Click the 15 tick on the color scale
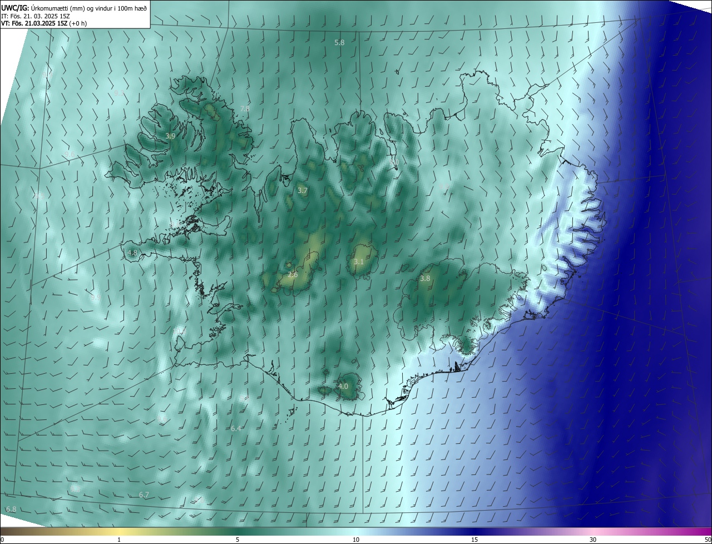Screen dimensions: 712x544 click(x=474, y=540)
